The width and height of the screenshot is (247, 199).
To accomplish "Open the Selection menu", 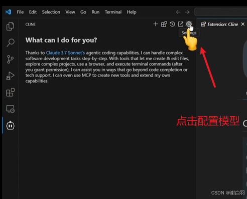I will pyautogui.click(x=51, y=12).
